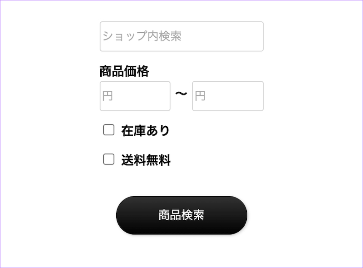The image size is (363, 268).
Task: Click the tilde between price fields
Action: point(181,94)
